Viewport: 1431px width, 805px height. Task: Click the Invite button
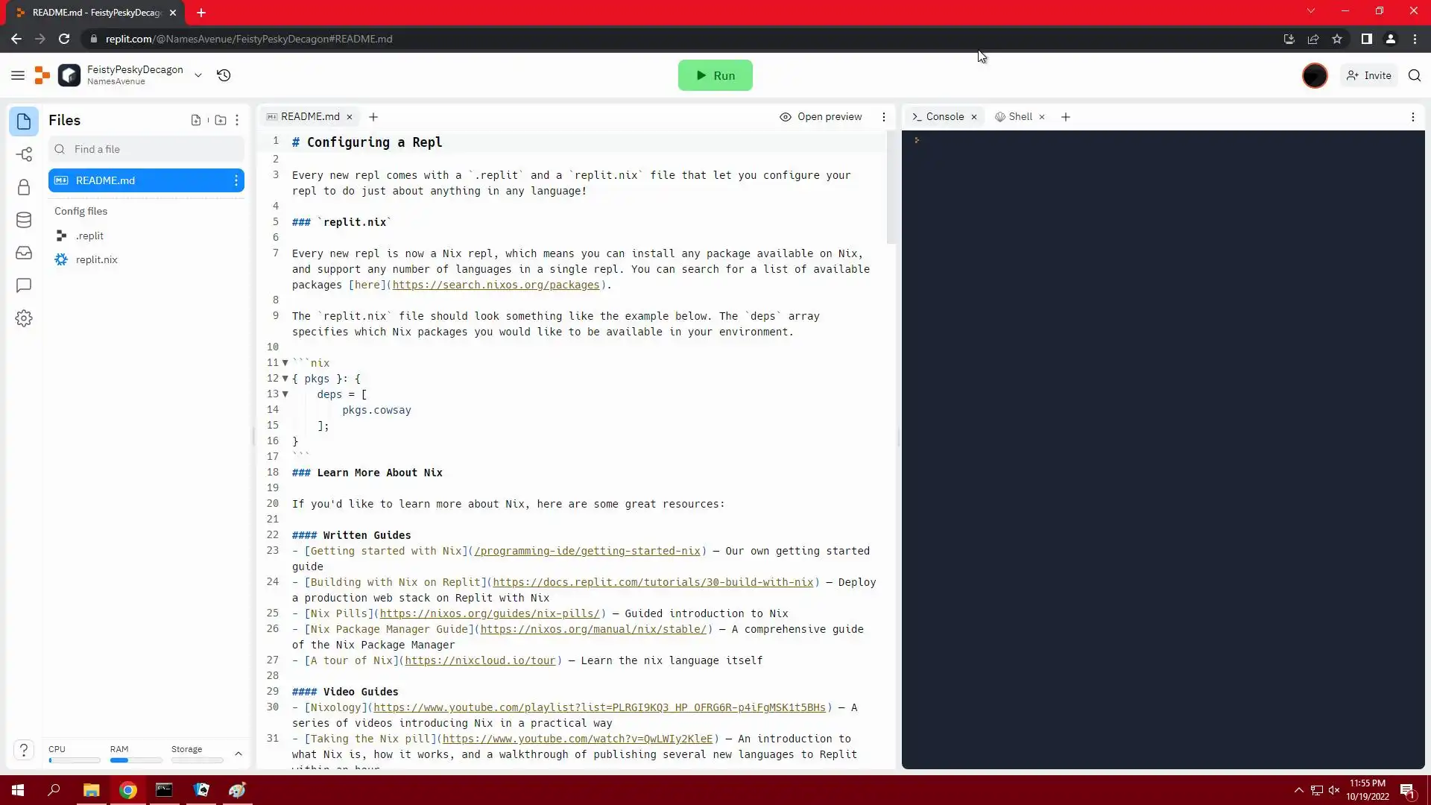click(x=1369, y=75)
